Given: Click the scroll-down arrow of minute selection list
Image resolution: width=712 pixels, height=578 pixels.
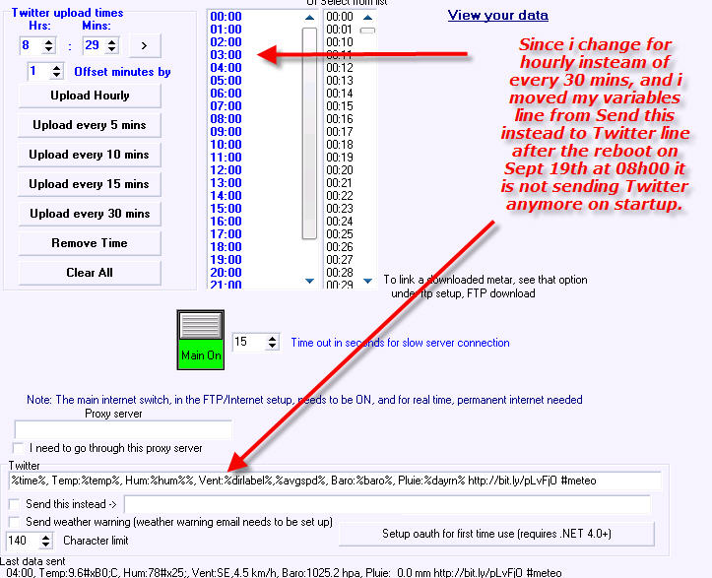Looking at the screenshot, I should (x=367, y=281).
